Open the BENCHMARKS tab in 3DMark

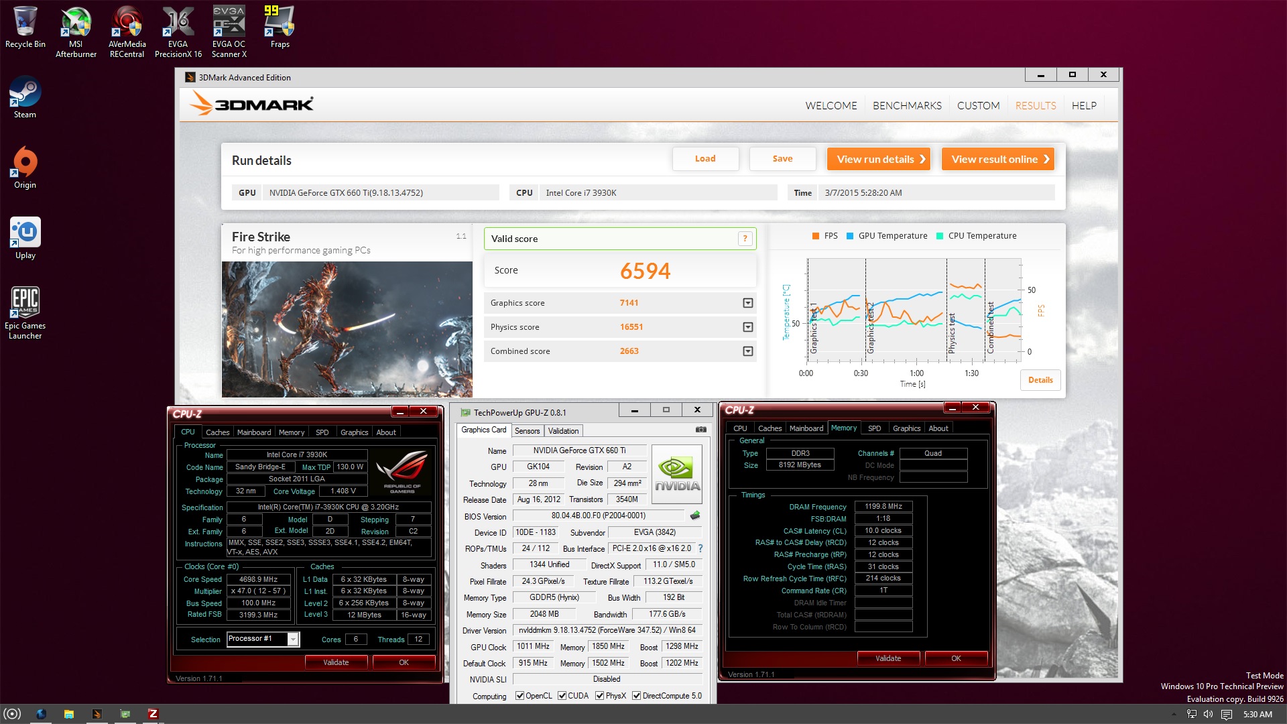(x=907, y=106)
